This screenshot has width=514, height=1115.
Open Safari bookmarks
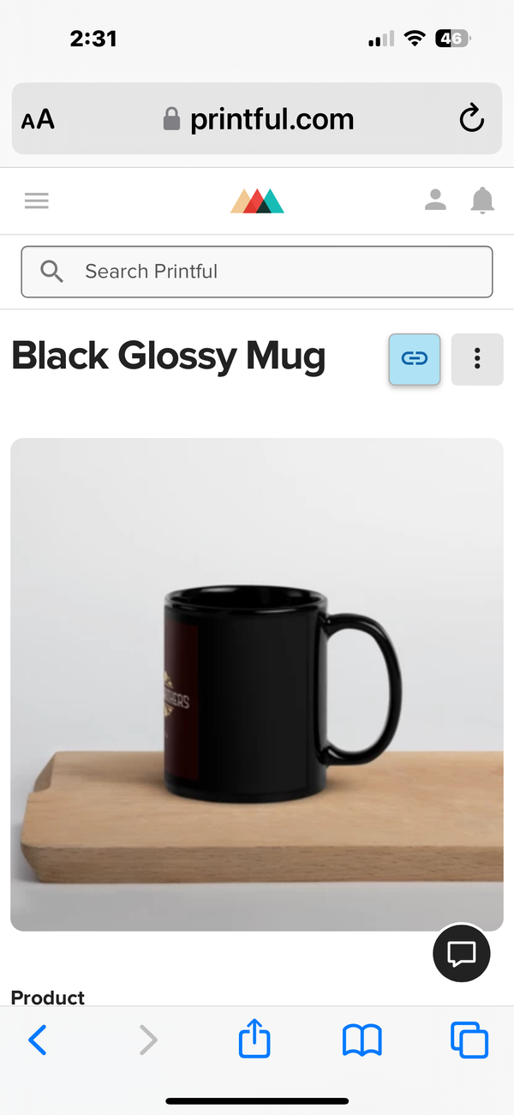click(362, 1041)
